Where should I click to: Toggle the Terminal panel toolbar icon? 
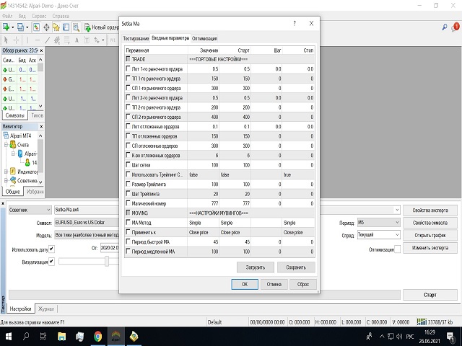[x=66, y=27]
